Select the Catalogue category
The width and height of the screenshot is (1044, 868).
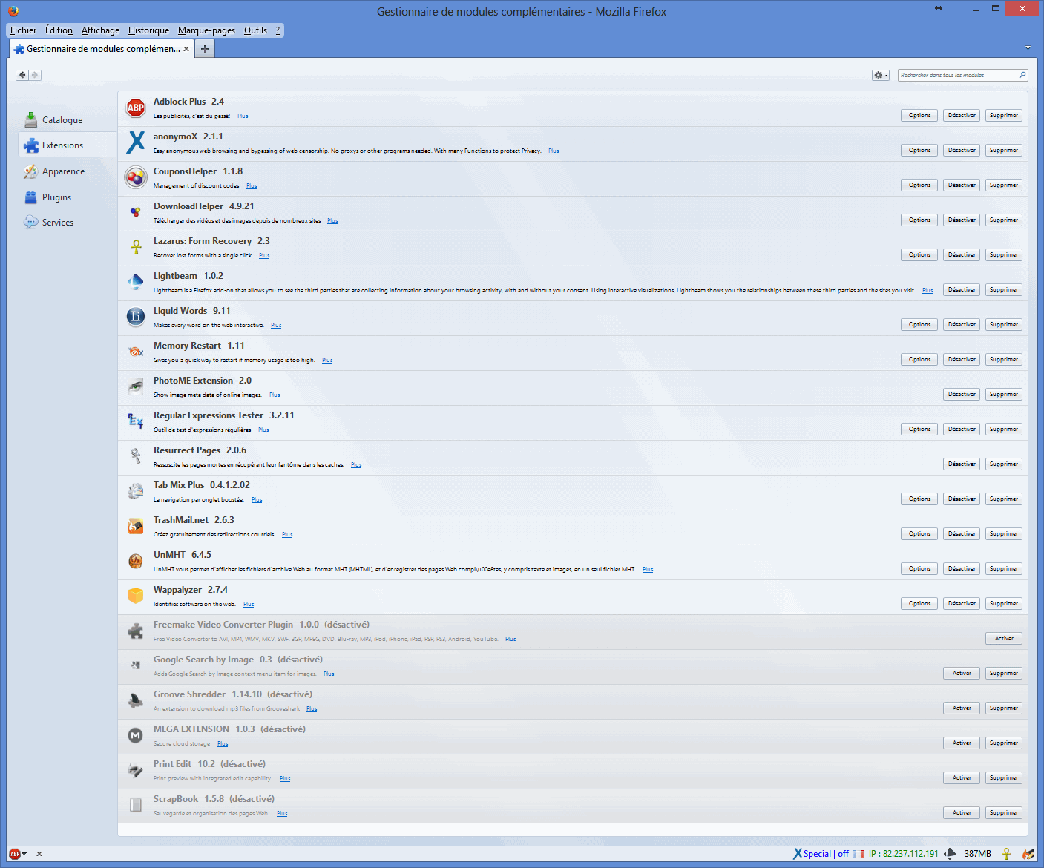pyautogui.click(x=67, y=120)
